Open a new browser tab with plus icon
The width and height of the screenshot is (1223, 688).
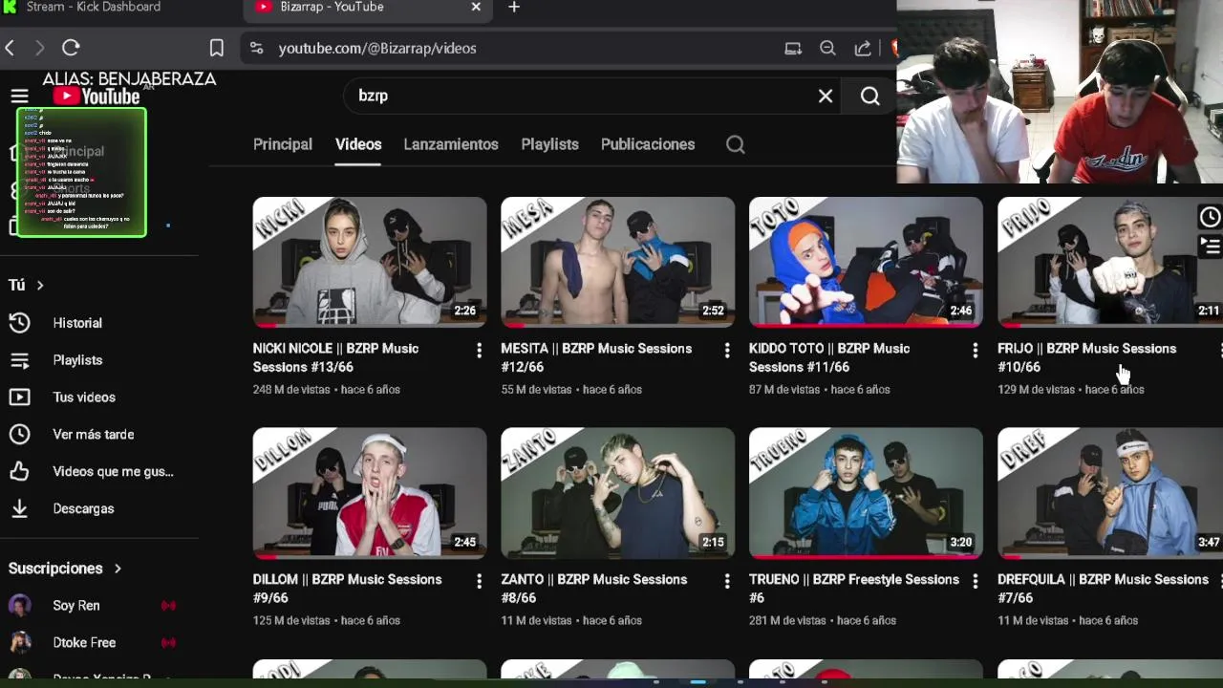(x=514, y=8)
